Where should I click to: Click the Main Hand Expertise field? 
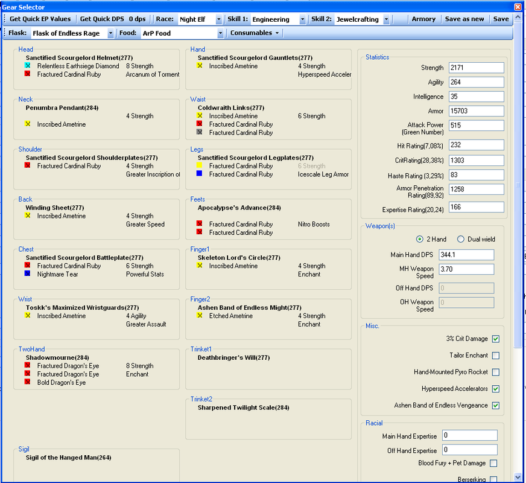pos(470,435)
